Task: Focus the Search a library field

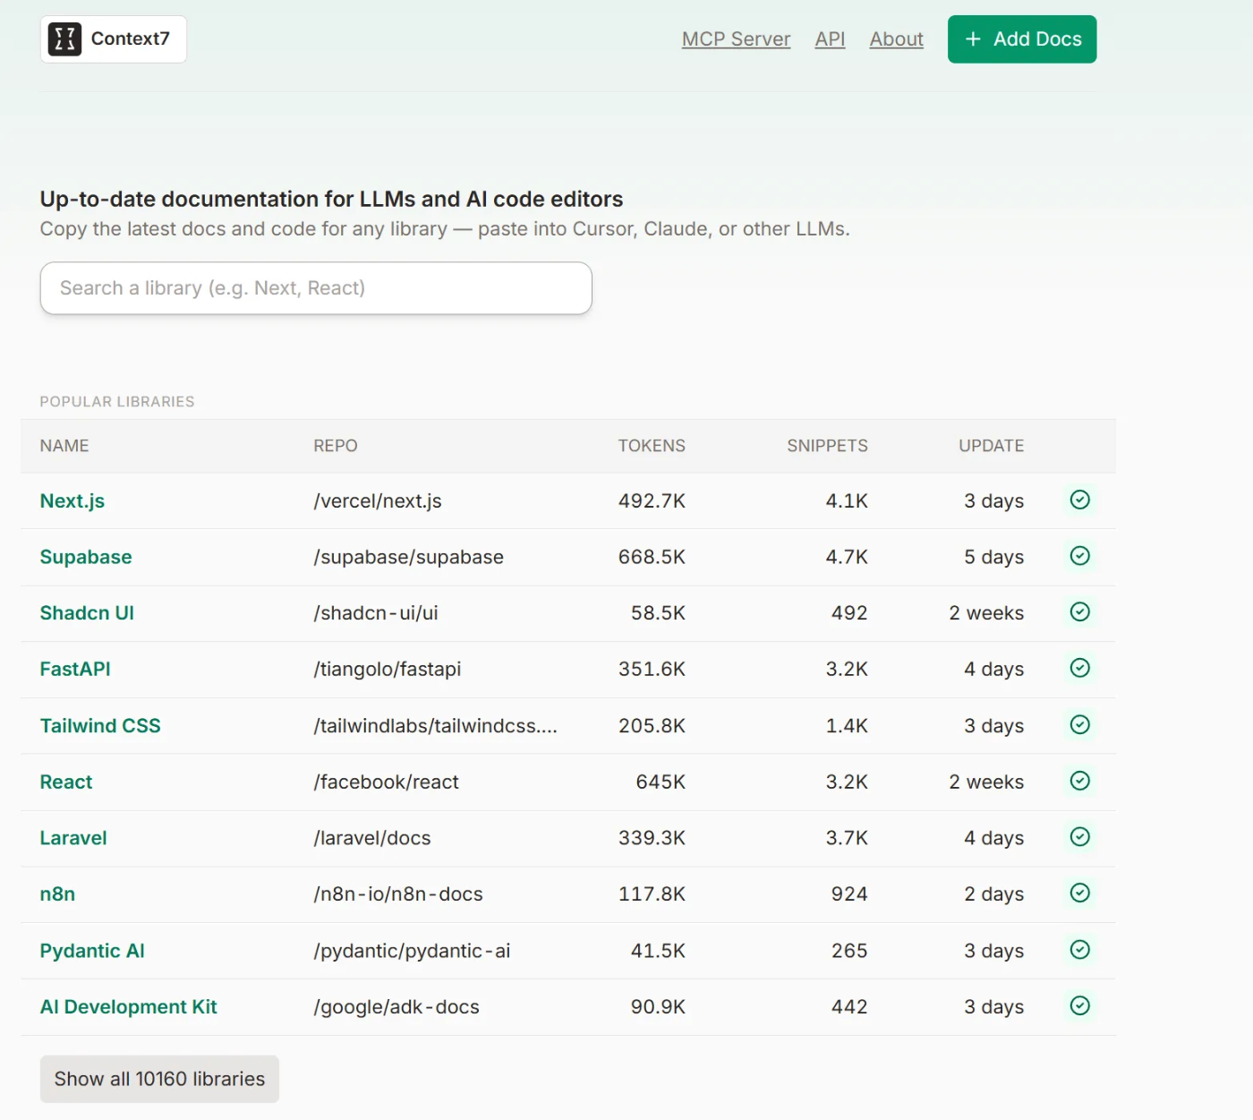Action: [316, 288]
